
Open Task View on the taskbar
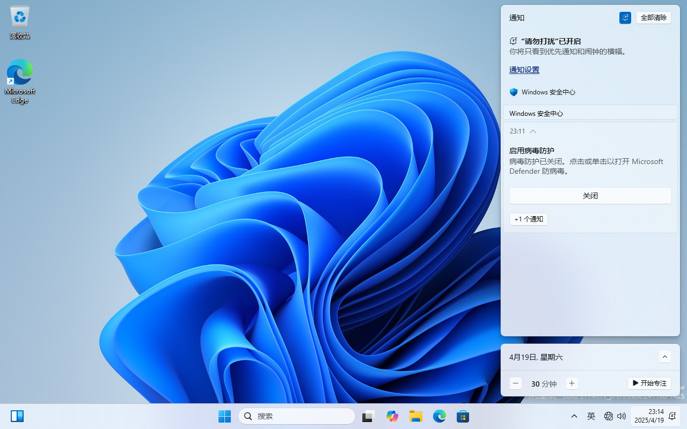[x=368, y=416]
